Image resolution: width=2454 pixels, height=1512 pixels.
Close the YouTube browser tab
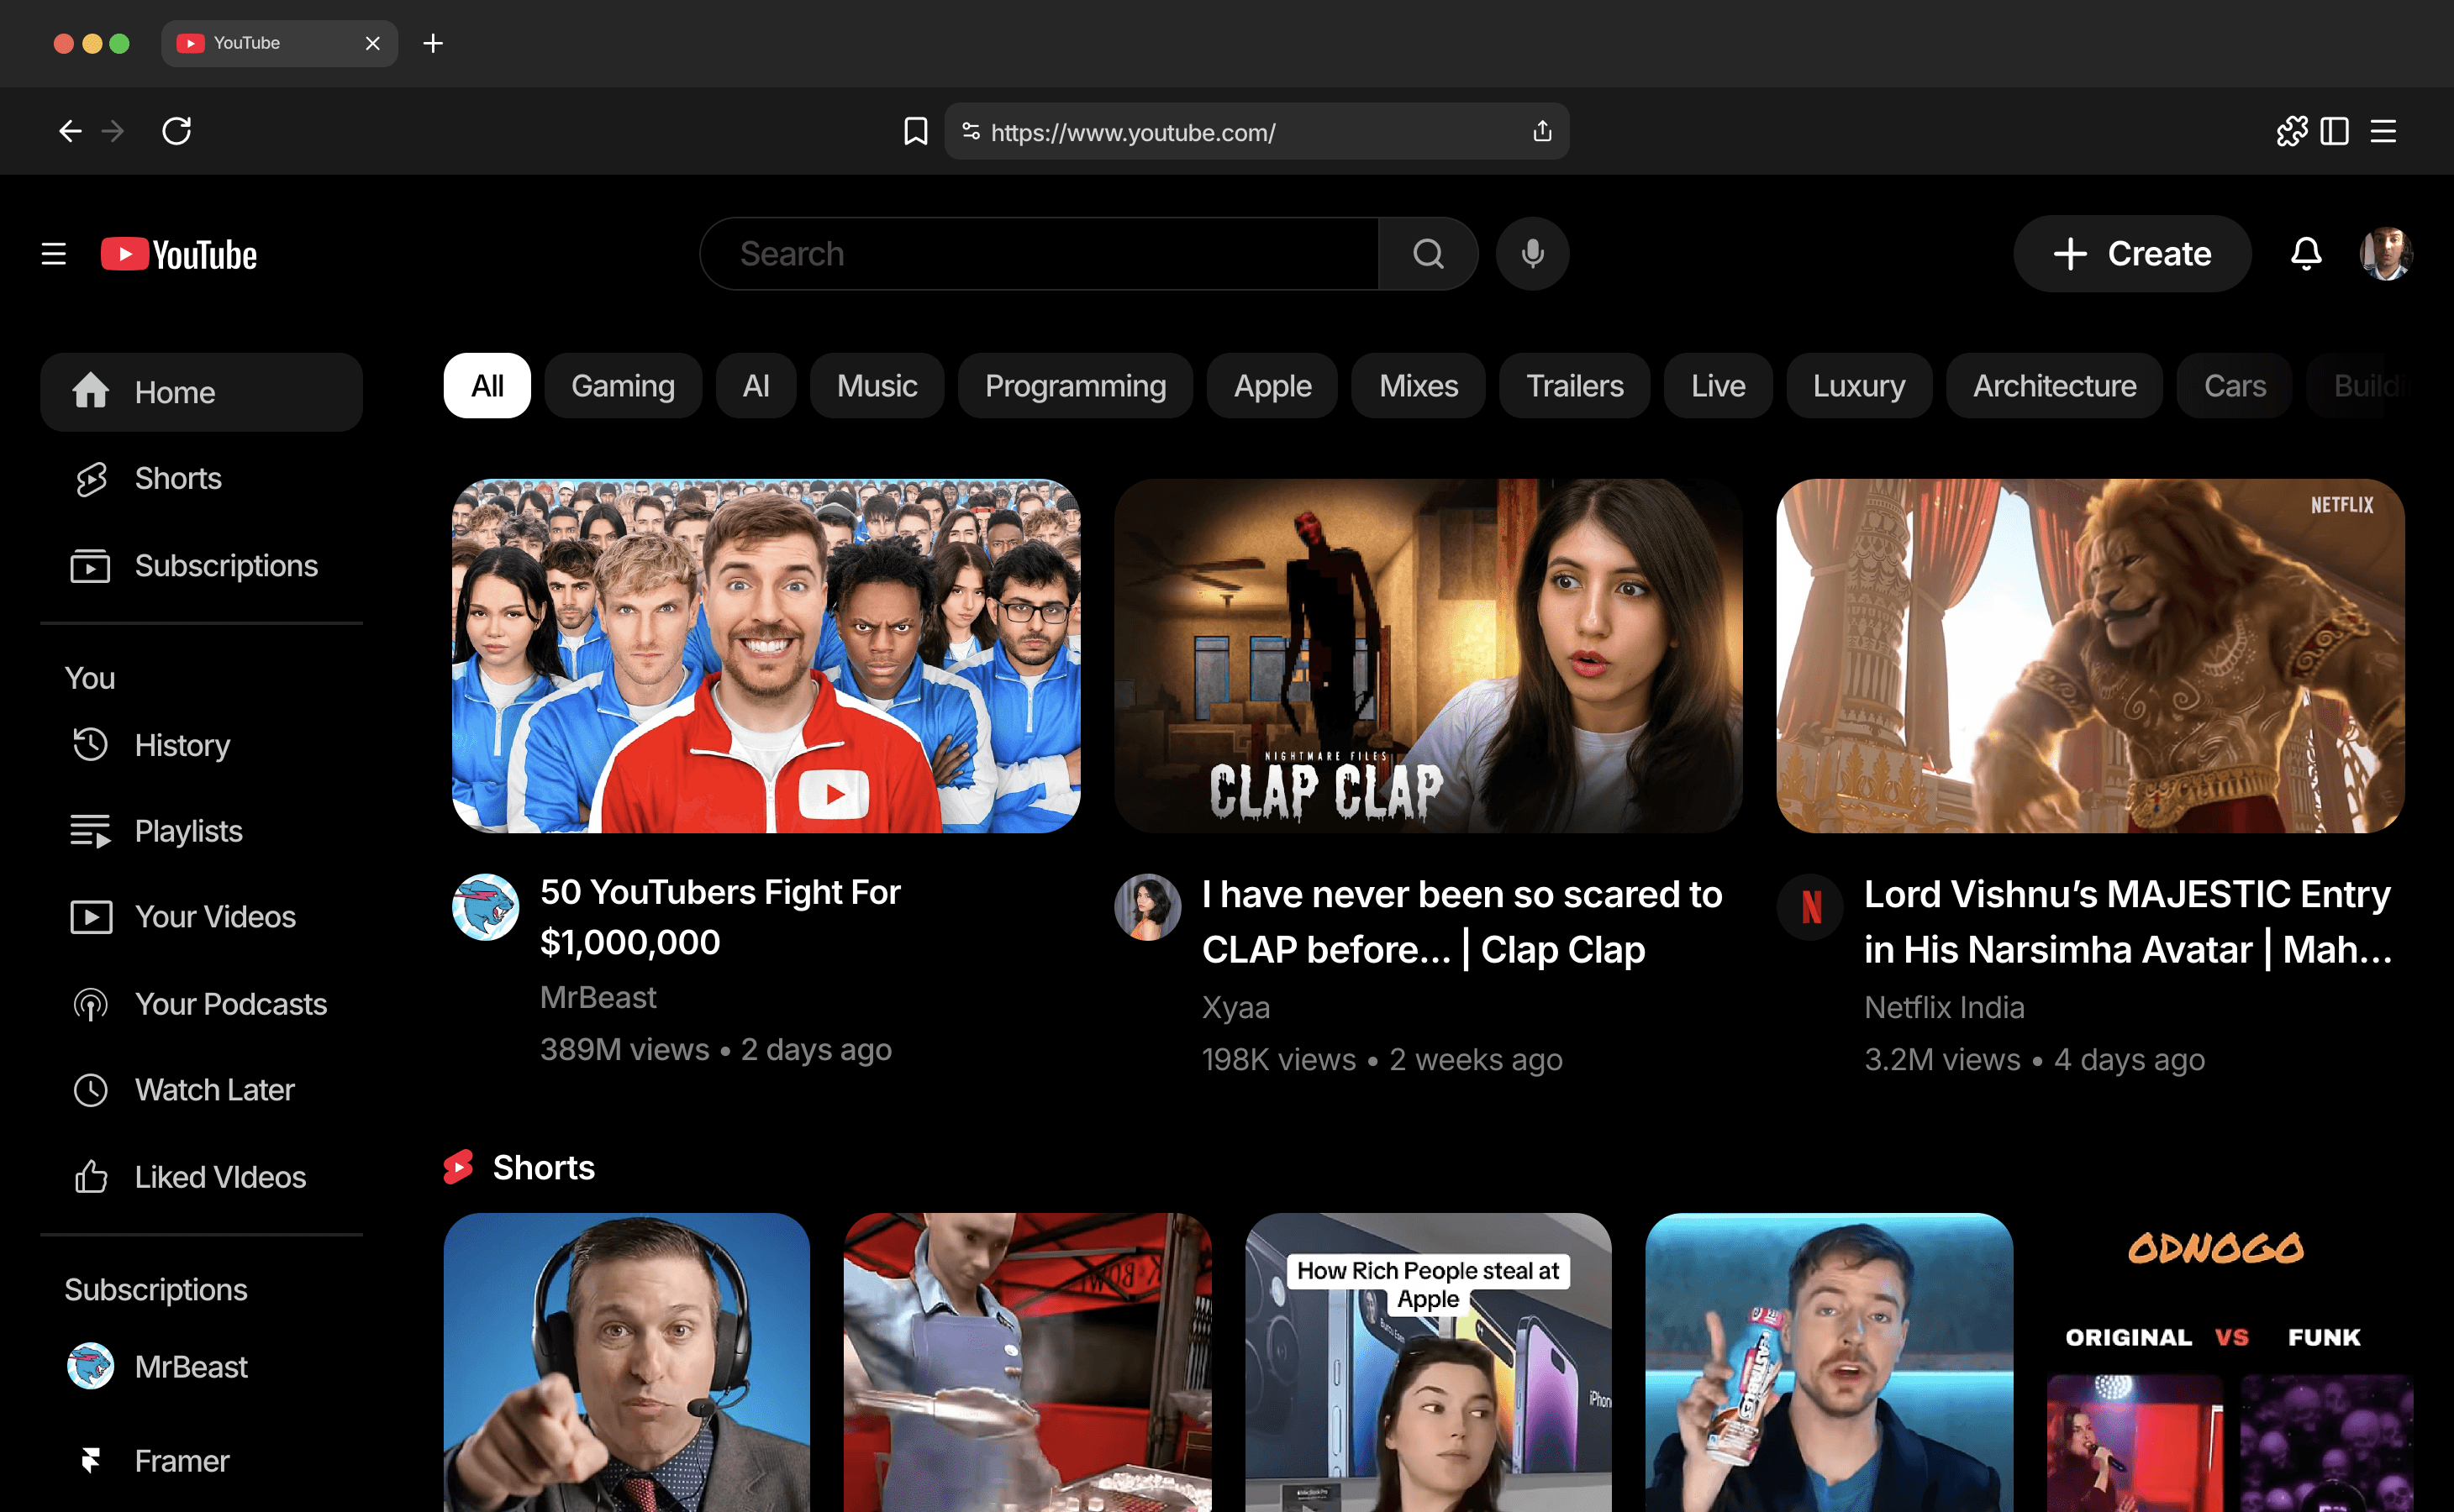click(x=372, y=43)
